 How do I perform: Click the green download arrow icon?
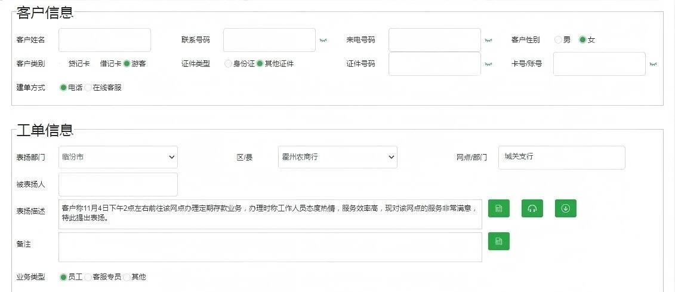(x=565, y=208)
